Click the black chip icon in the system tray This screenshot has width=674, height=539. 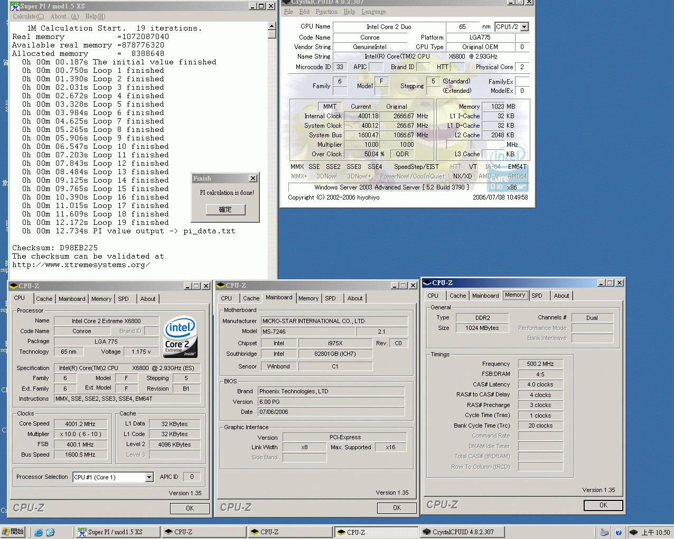[x=633, y=532]
